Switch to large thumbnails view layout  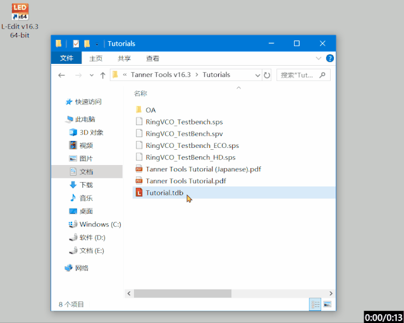pos(327,305)
